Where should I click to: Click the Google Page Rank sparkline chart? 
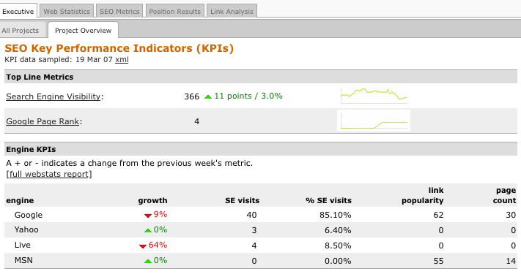pos(374,121)
